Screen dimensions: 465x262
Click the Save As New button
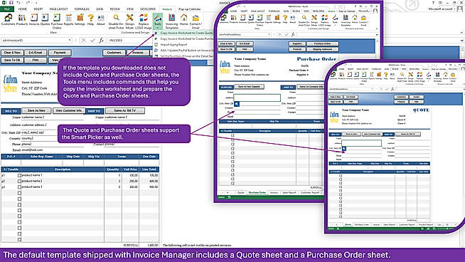pos(36,110)
